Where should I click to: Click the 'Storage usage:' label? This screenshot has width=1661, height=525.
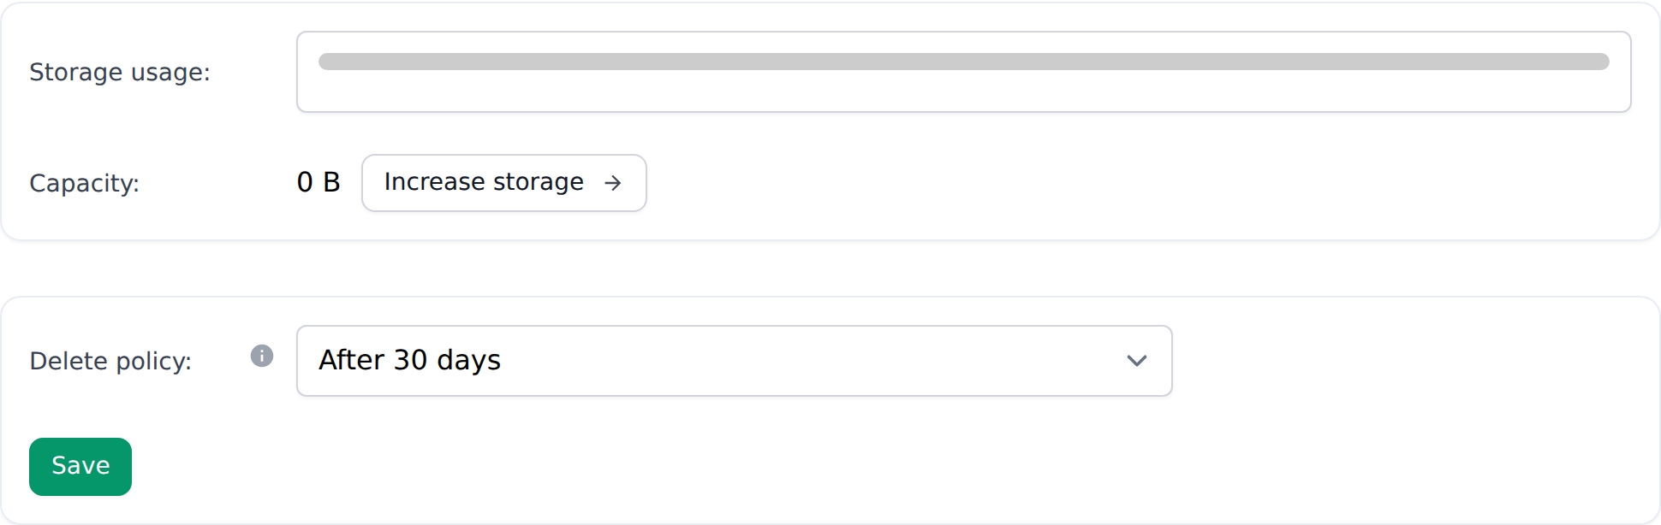coord(120,73)
